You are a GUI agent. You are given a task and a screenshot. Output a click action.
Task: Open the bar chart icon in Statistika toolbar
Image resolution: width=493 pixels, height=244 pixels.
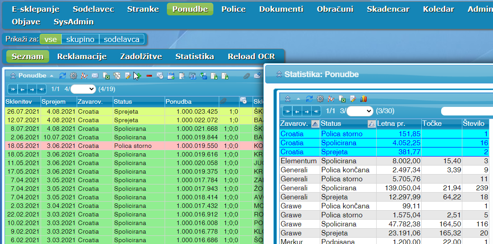364,99
